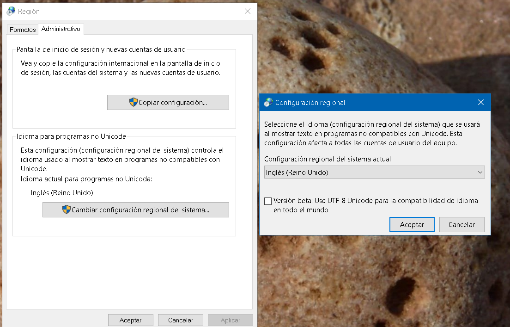Click the shield icon beside Cambiar configuración regional

[x=67, y=210]
